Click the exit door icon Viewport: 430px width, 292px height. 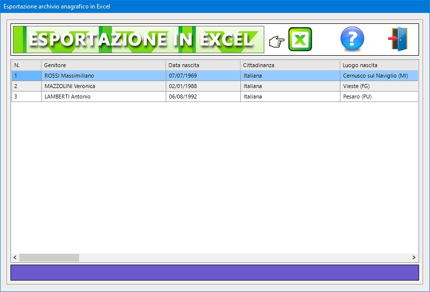click(x=398, y=39)
